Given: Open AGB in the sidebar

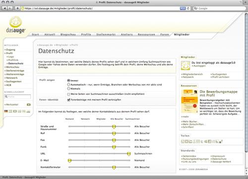Looking at the screenshot, I should tap(8, 85).
